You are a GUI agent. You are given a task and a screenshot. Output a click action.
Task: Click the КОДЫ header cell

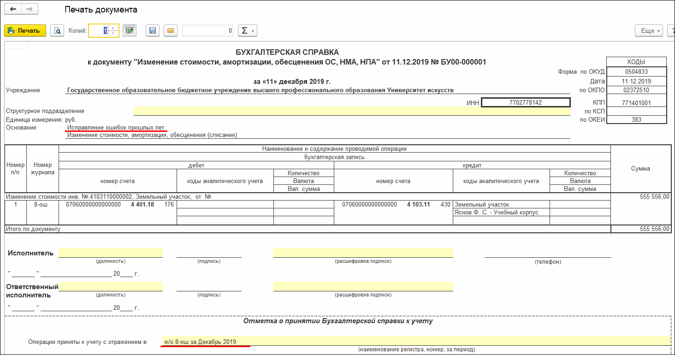click(x=637, y=62)
